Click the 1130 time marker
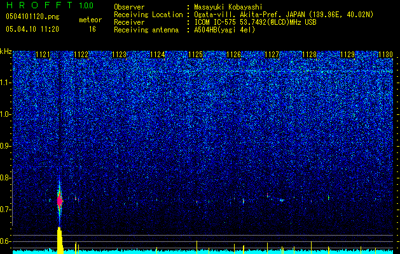This screenshot has width=400, height=254. click(386, 55)
